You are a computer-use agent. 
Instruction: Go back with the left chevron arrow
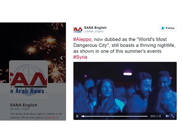coord(61,58)
